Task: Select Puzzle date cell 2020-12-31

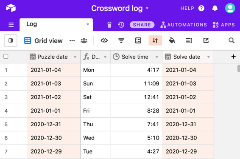Action: click(53, 124)
